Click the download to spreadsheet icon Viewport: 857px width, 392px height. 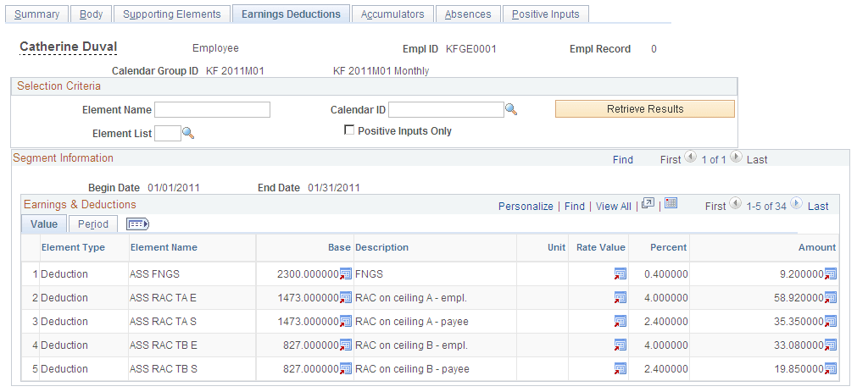(671, 204)
